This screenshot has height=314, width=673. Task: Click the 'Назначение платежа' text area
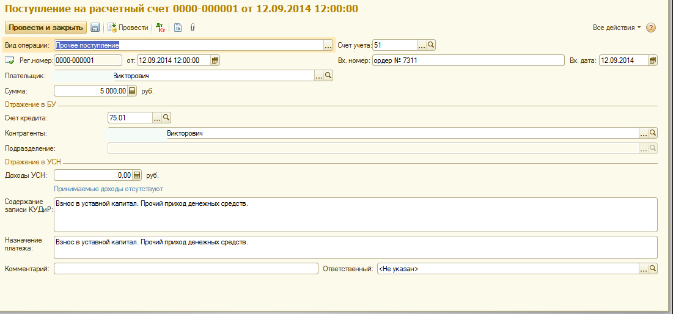point(355,247)
